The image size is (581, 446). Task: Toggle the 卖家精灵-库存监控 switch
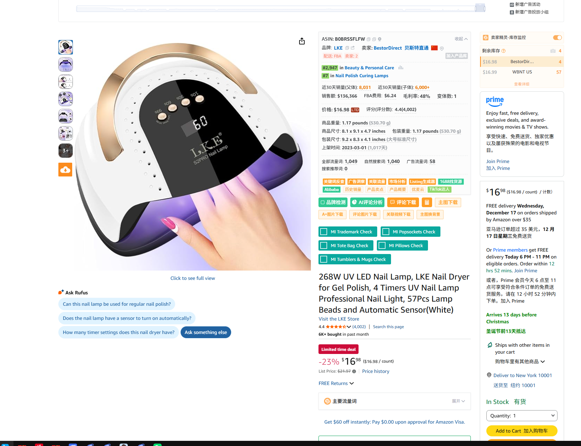(558, 38)
